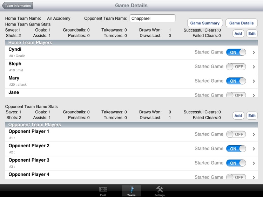Click the Home Team Game Stats label

[x=28, y=24]
